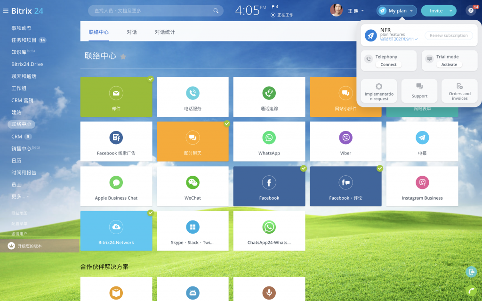Click the Renew subscription button
The width and height of the screenshot is (482, 301).
[x=449, y=35]
